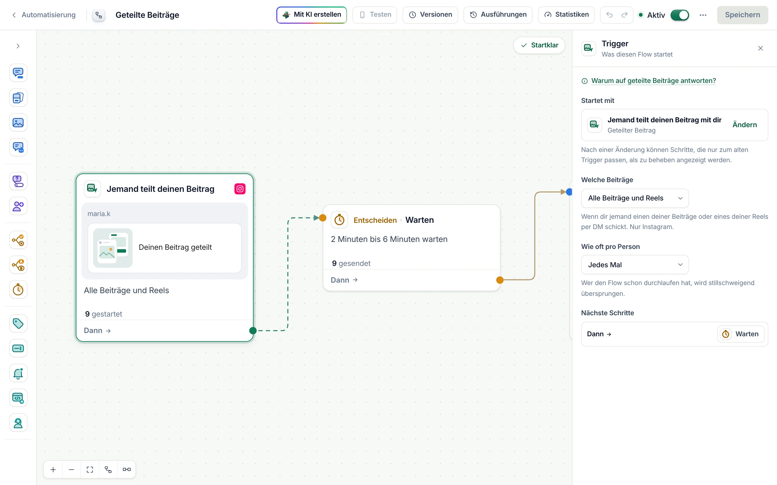Image resolution: width=777 pixels, height=485 pixels.
Task: Click '9 gestartet' counter on trigger node
Action: (x=104, y=314)
